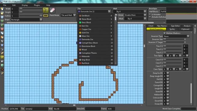Click the Outline slider handle
This screenshot has width=197, height=111.
(x=41, y=16)
